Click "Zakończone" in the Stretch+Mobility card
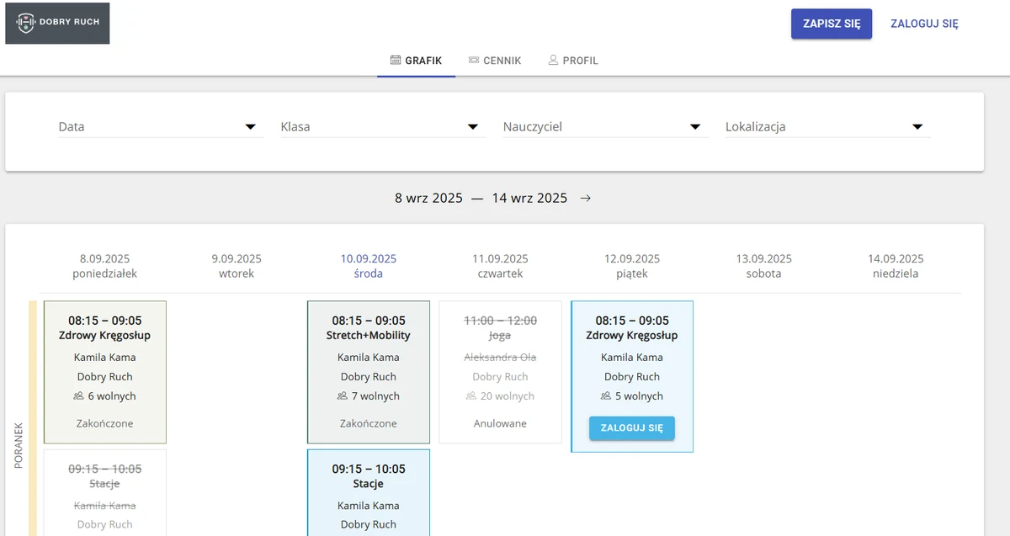The height and width of the screenshot is (536, 1010). point(369,423)
